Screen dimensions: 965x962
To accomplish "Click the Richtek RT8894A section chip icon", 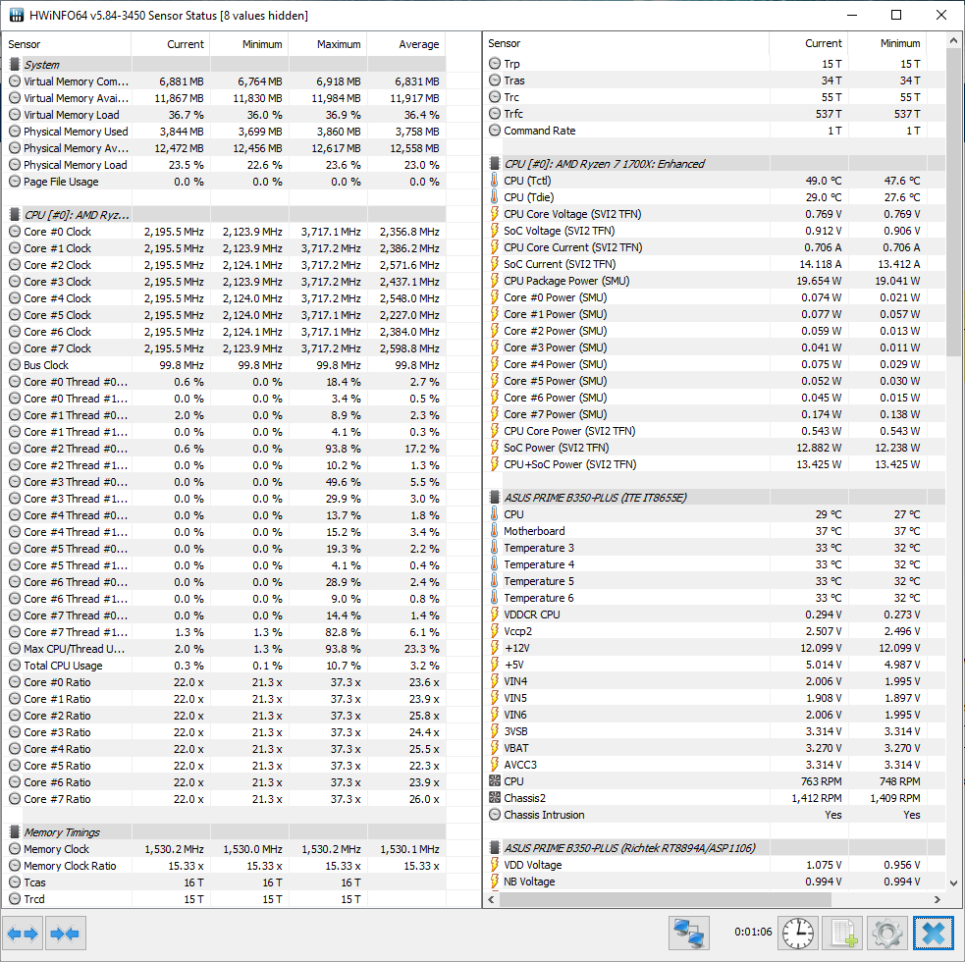I will tap(494, 847).
